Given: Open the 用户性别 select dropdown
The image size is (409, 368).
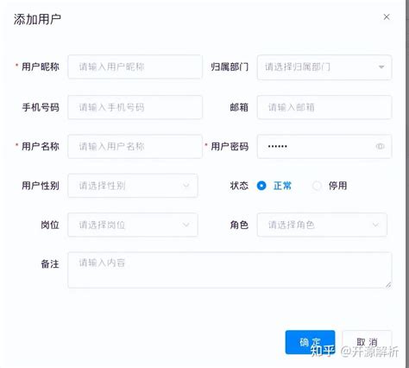Looking at the screenshot, I should tap(133, 186).
